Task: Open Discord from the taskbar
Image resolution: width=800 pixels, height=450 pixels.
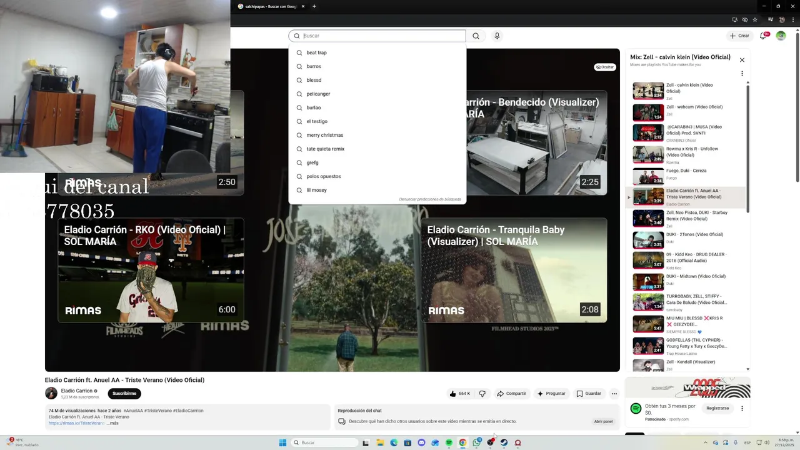Action: (421, 442)
